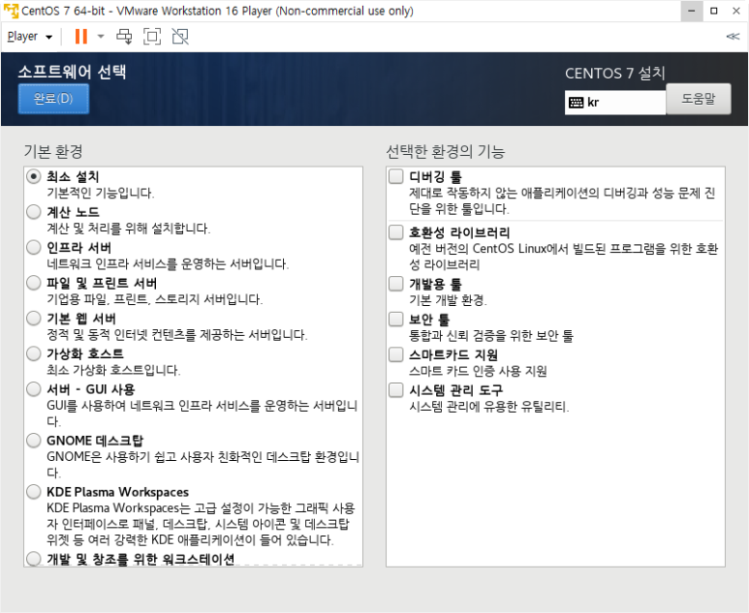Viewport: 749px width, 613px height.
Task: Click the VMware Workstation title icon
Action: click(x=11, y=11)
